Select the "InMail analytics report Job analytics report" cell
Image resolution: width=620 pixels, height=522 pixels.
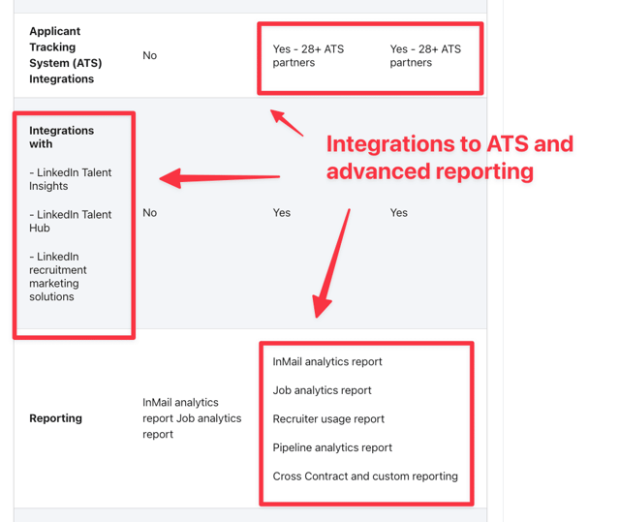[192, 418]
